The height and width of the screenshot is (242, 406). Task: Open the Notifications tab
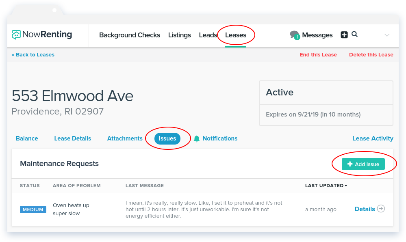(x=220, y=138)
